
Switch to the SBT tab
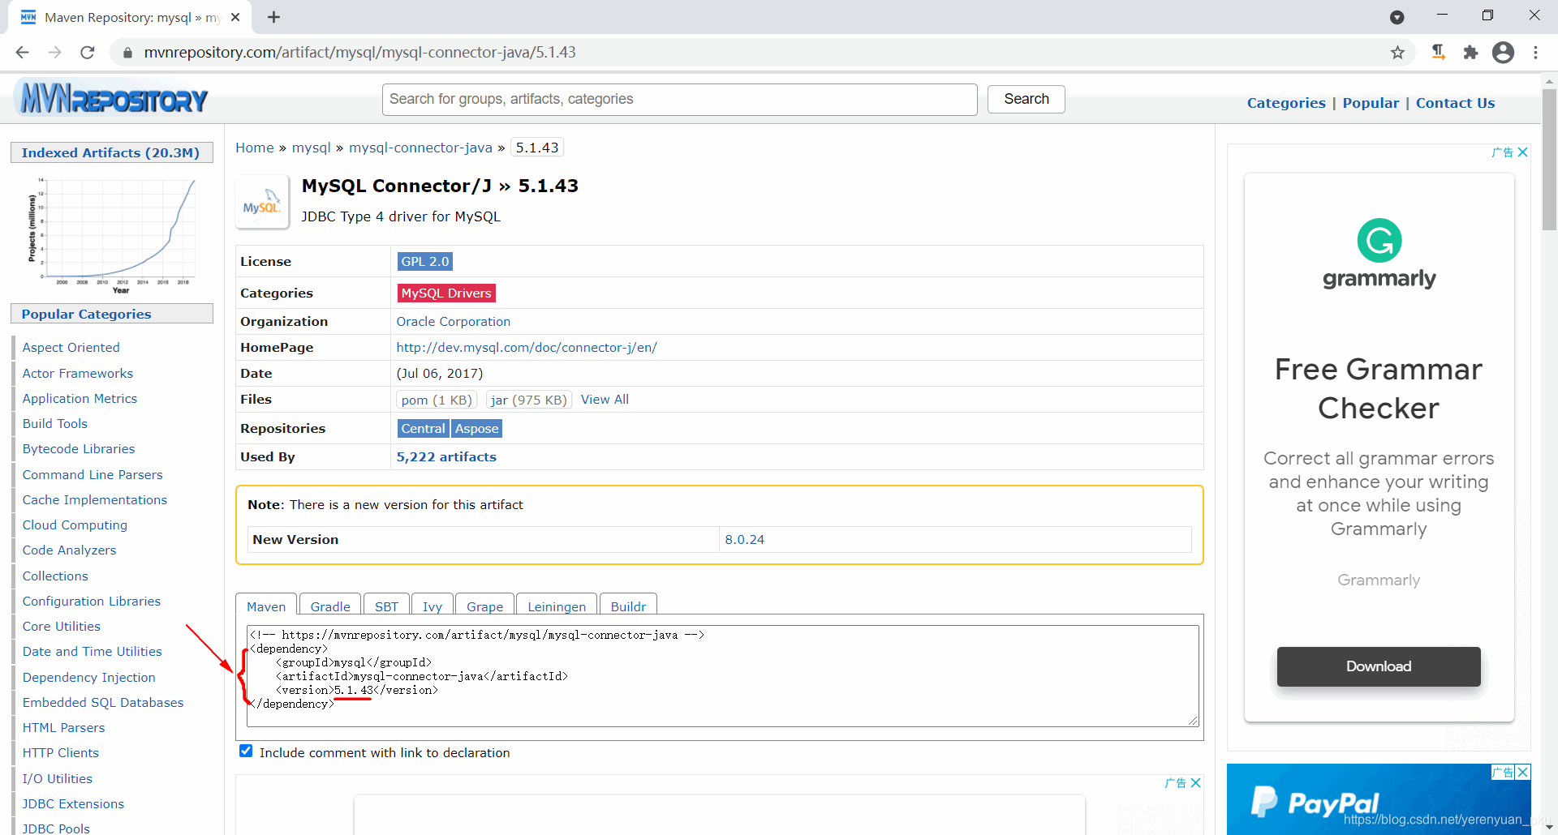386,606
